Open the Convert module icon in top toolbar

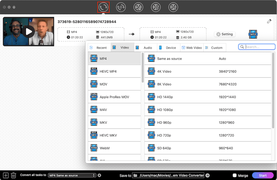pyautogui.click(x=103, y=7)
